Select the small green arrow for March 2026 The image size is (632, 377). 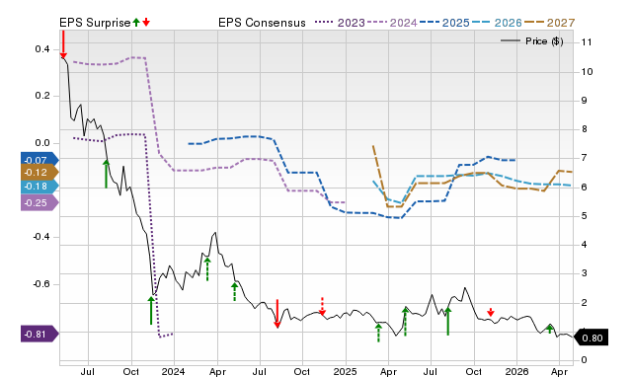pos(549,329)
